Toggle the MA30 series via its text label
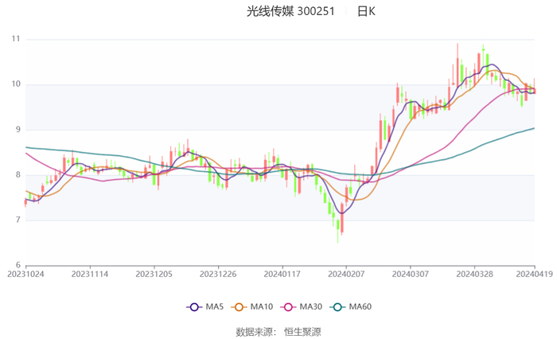This screenshot has height=339, width=557. point(311,307)
